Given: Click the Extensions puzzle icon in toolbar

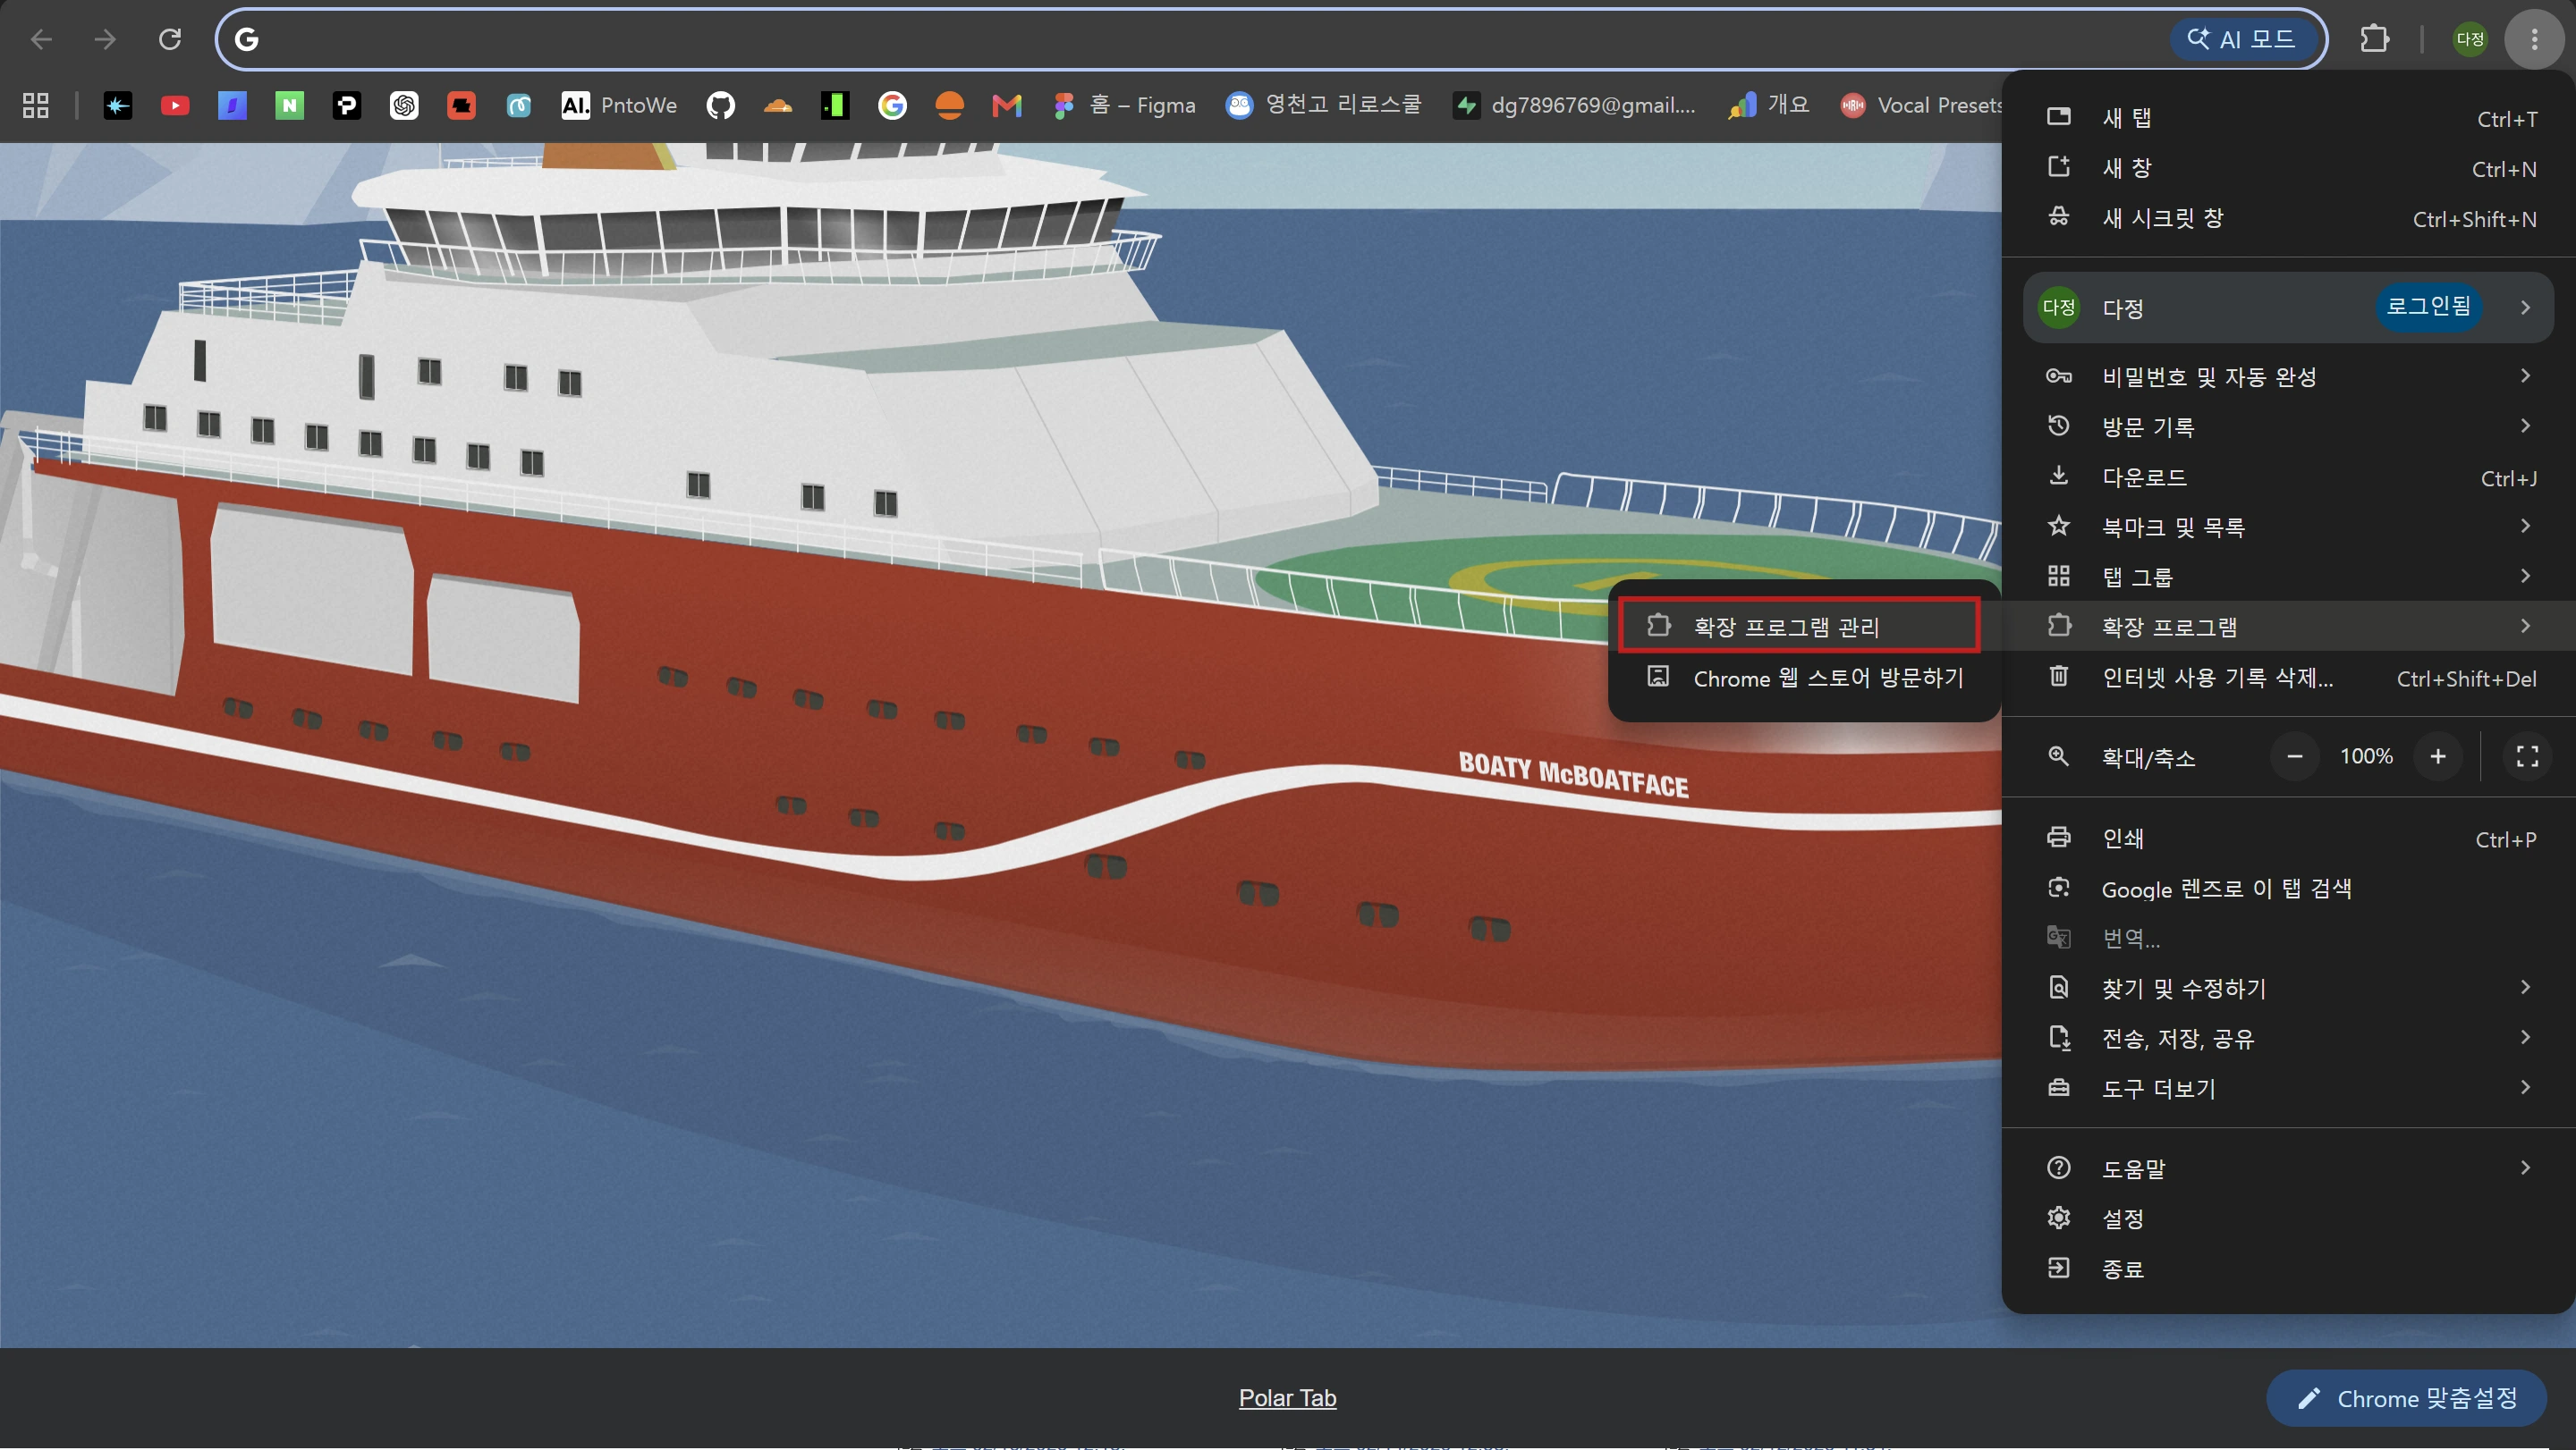Looking at the screenshot, I should pos(2374,39).
